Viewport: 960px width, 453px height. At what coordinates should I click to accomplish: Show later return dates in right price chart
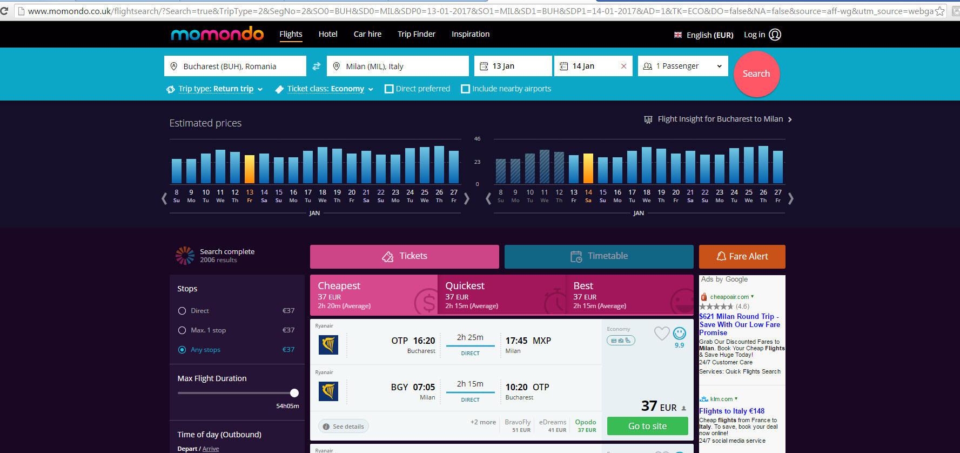point(791,198)
